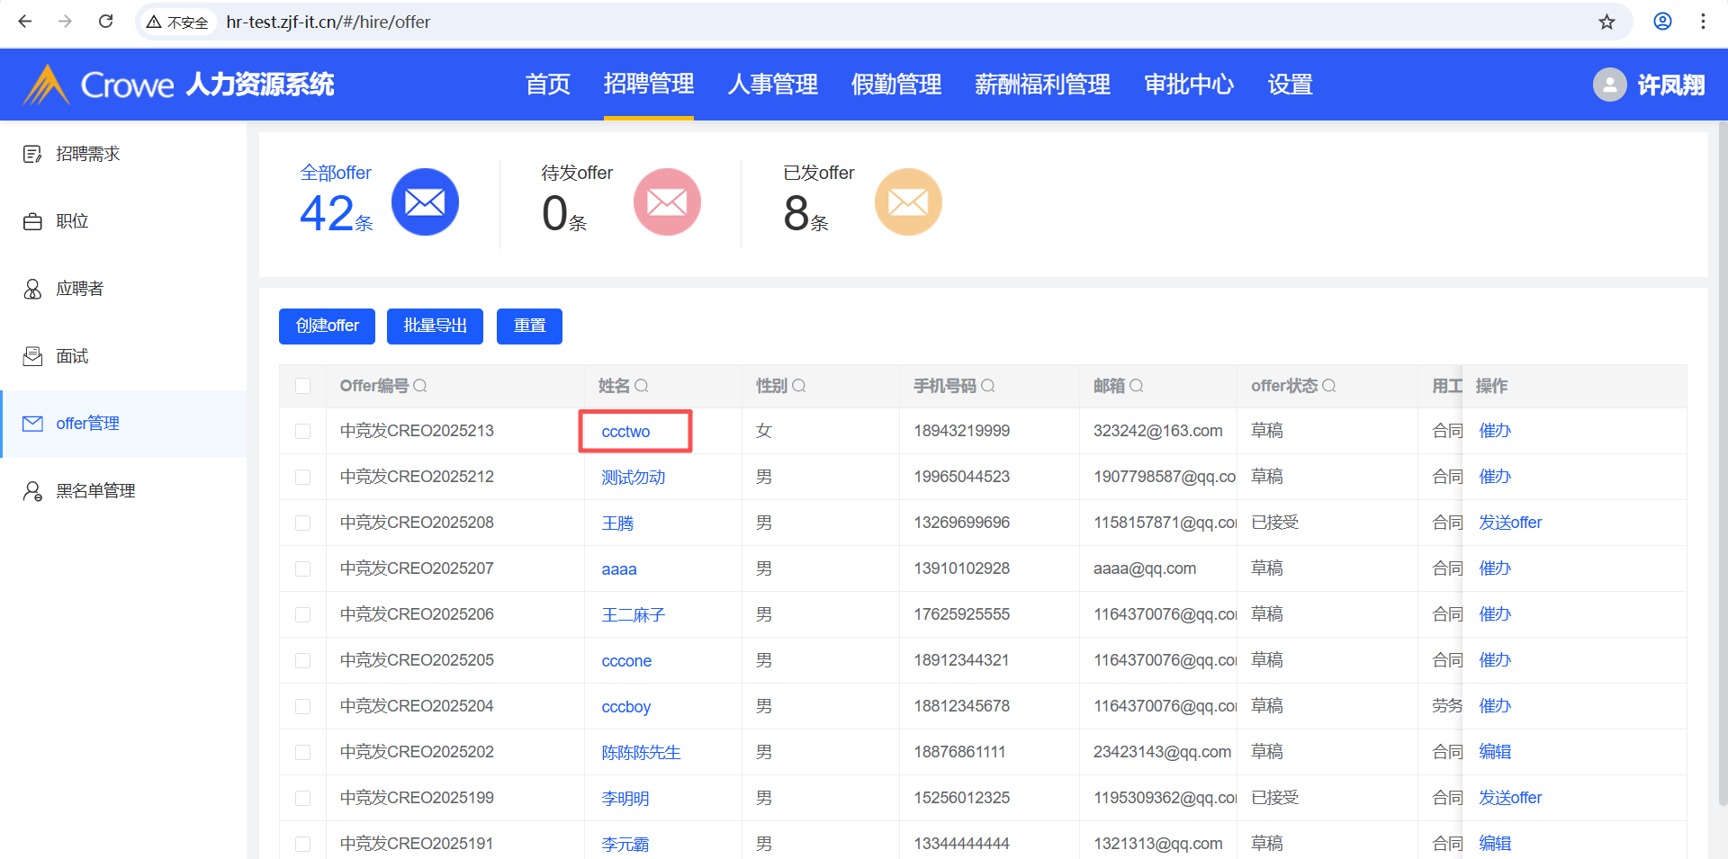Click the search icon beside 手机号码 header
The image size is (1728, 859).
988,386
